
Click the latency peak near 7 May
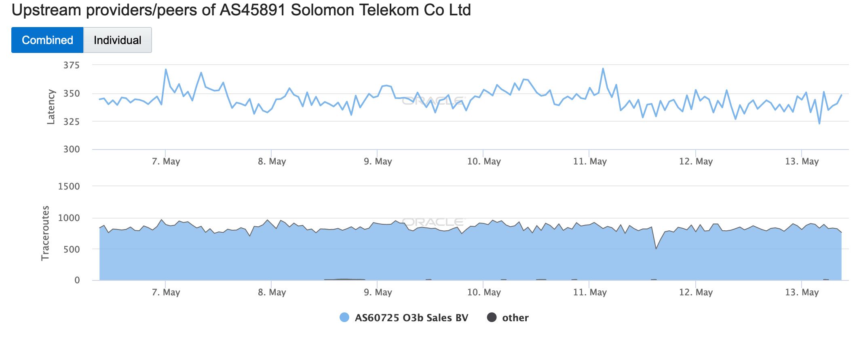pyautogui.click(x=166, y=69)
